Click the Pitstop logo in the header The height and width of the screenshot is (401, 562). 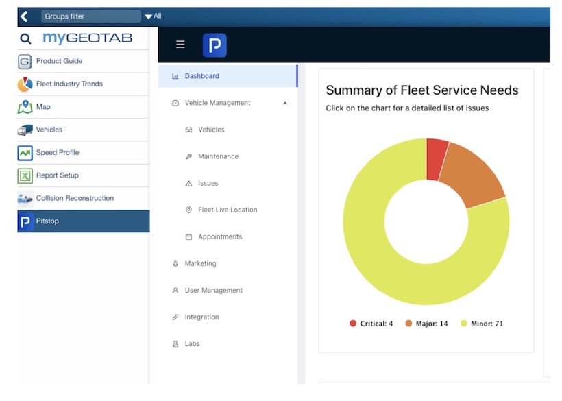click(x=215, y=45)
